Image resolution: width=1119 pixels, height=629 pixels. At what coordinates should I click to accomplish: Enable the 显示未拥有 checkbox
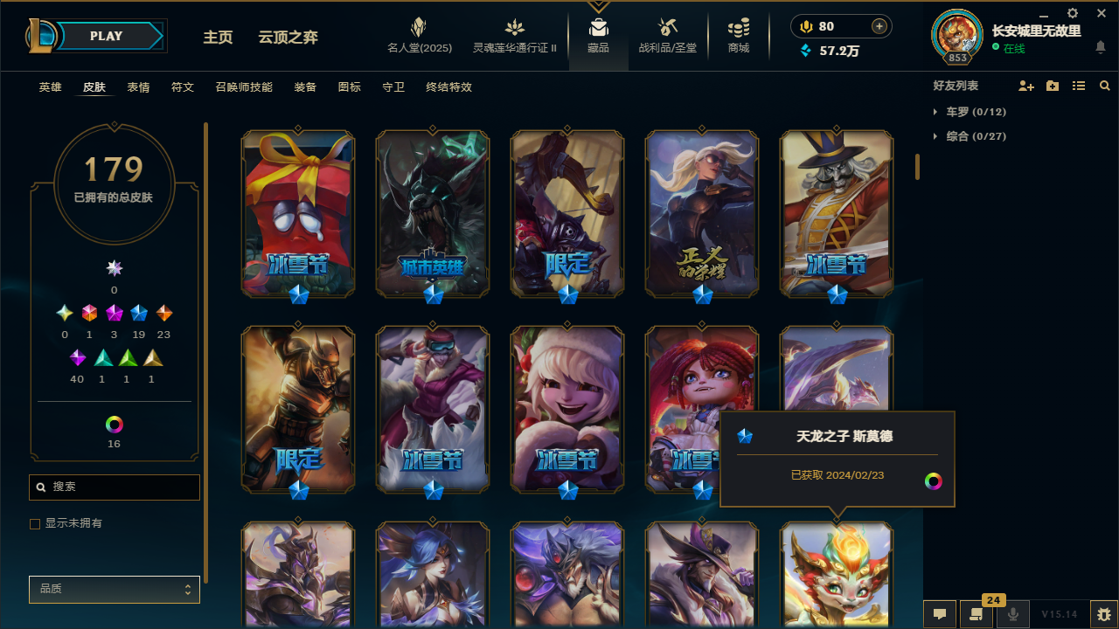[35, 523]
